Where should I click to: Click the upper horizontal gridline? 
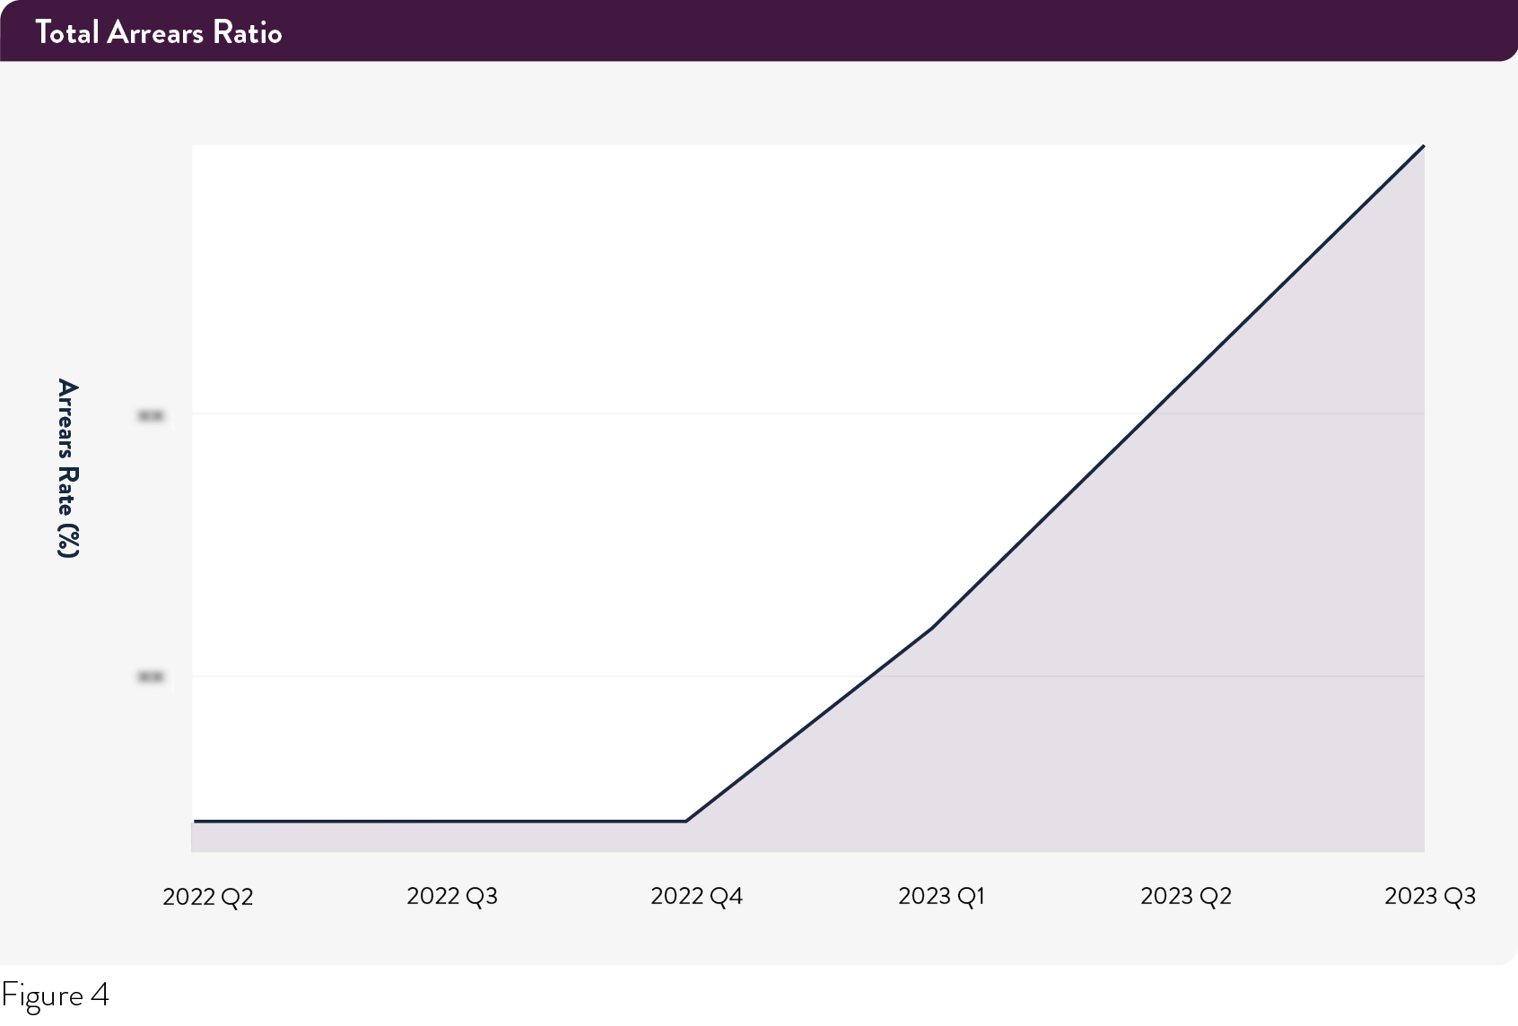(628, 413)
